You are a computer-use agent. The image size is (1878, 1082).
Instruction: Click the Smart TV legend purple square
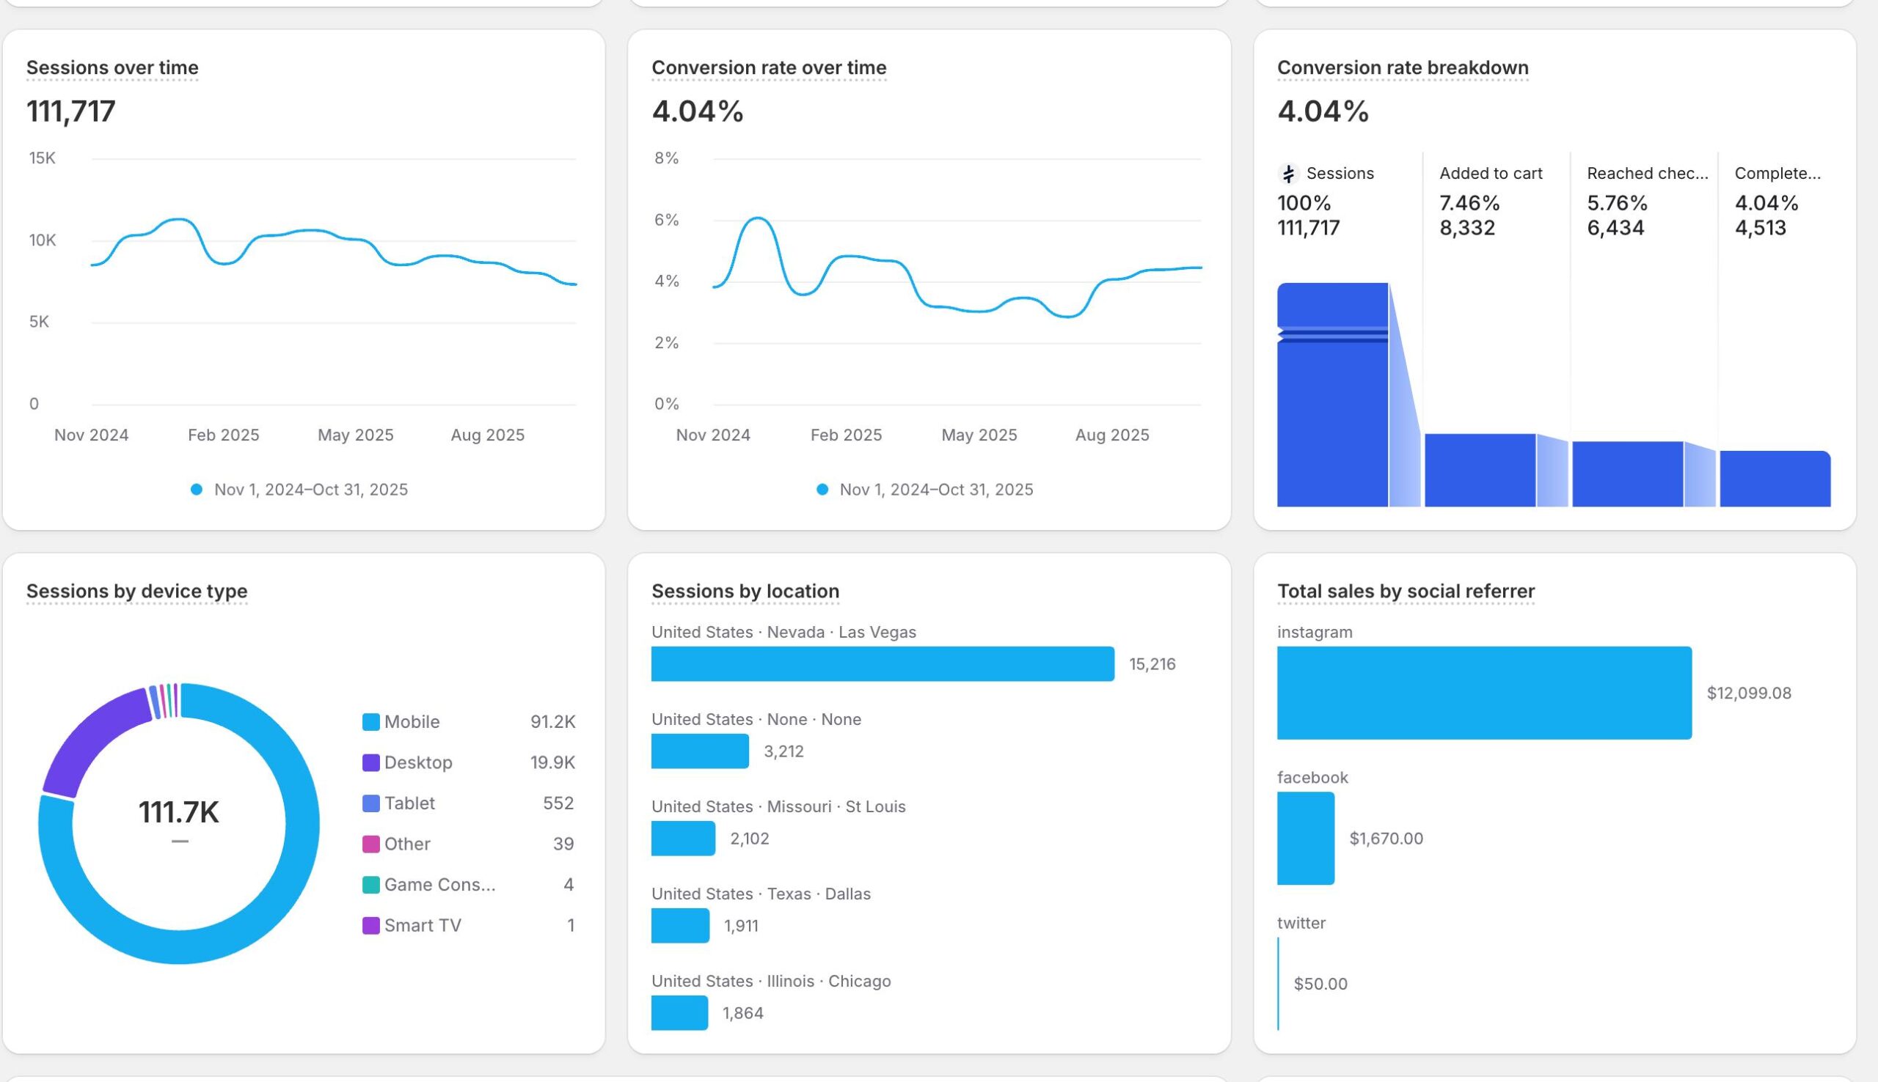point(370,925)
